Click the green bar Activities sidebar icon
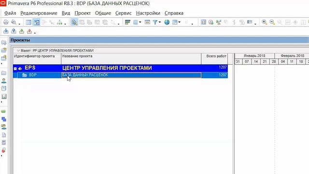 [3, 112]
